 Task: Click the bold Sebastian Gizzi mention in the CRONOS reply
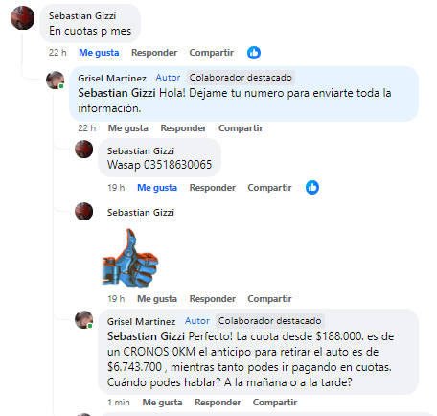(x=146, y=336)
